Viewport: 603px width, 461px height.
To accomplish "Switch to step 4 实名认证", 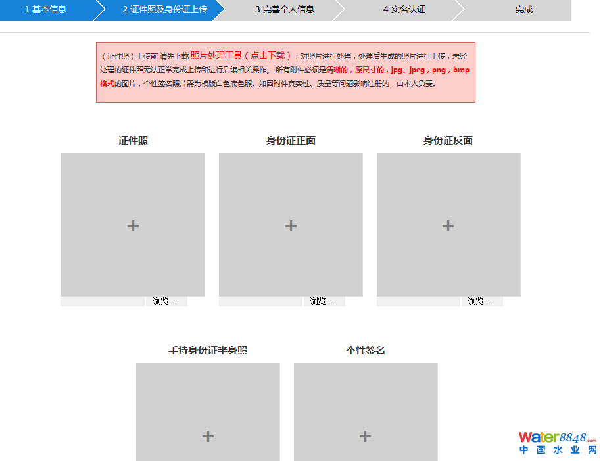I will click(x=404, y=10).
